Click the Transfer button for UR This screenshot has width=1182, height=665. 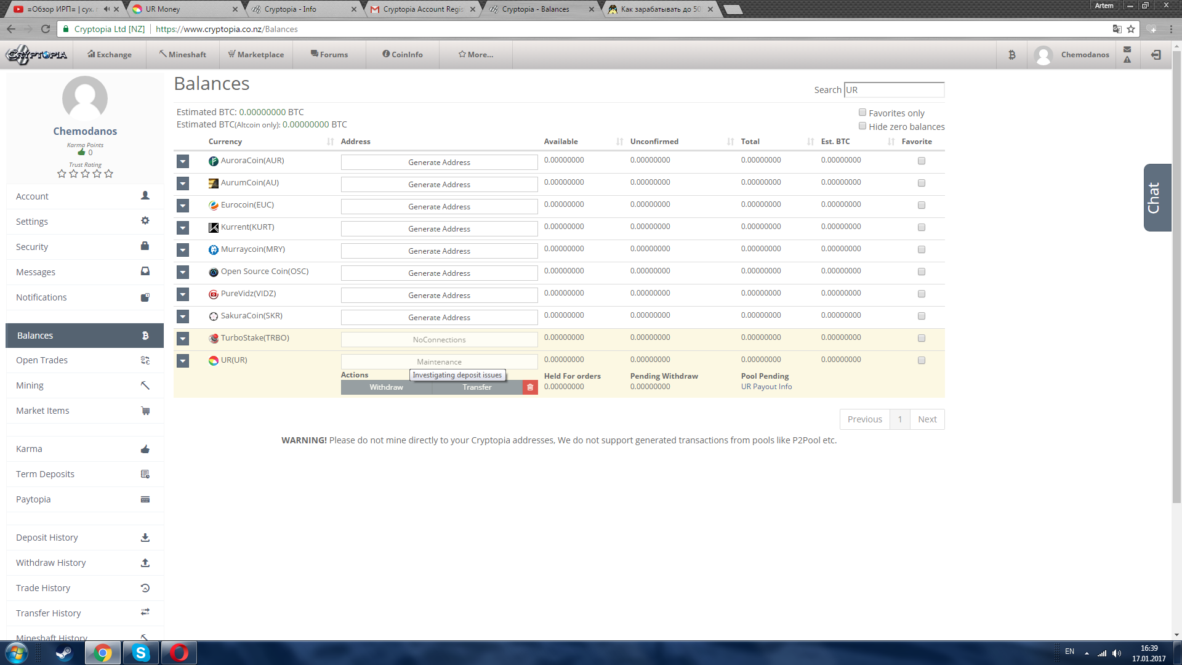(477, 387)
